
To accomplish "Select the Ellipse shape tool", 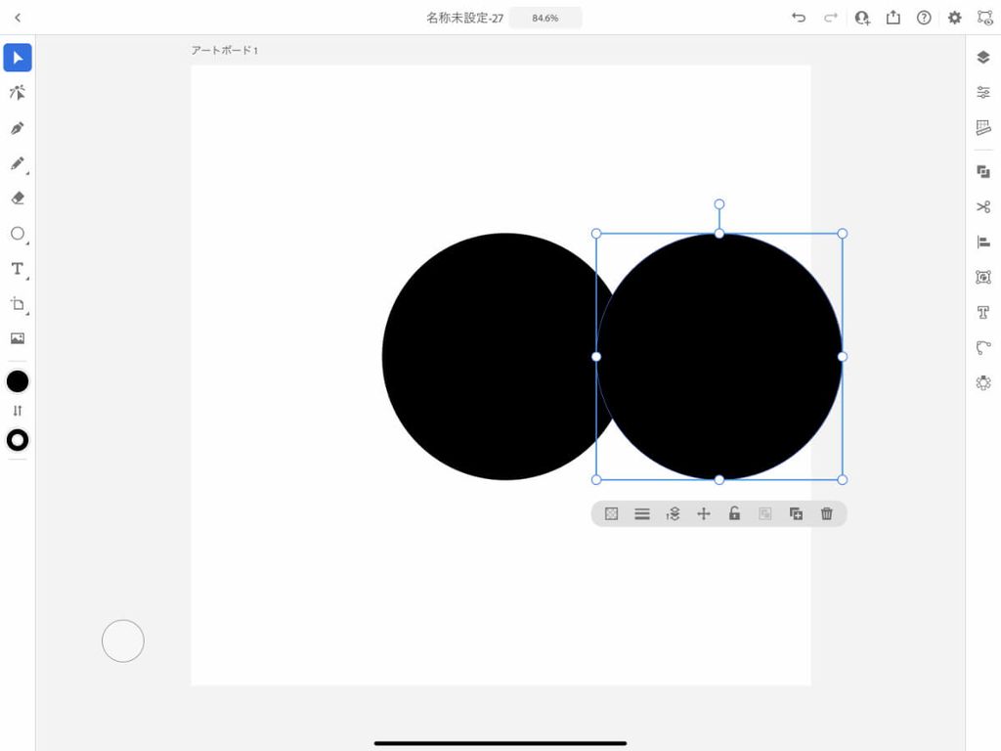I will tap(18, 234).
